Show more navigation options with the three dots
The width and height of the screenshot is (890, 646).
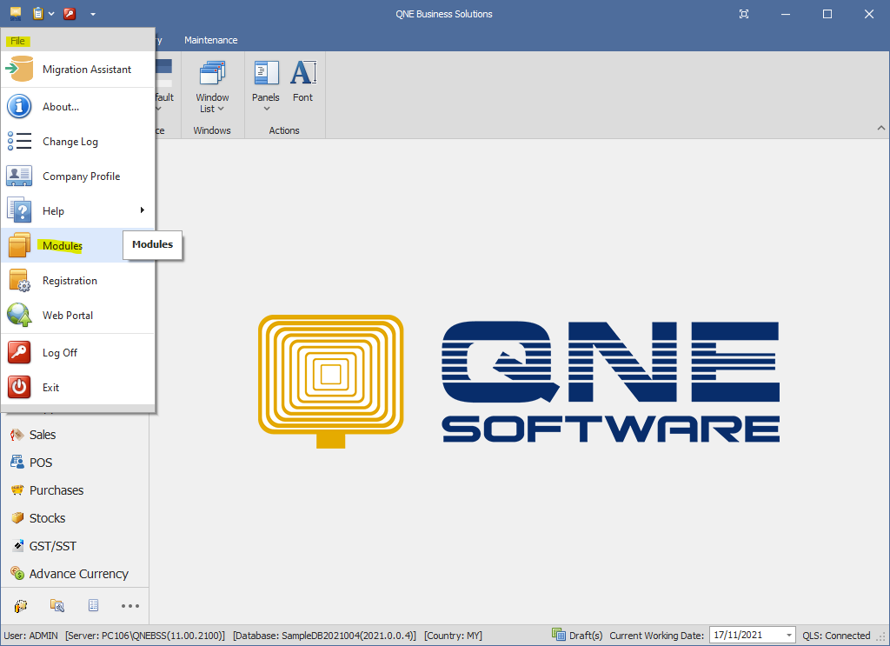130,606
